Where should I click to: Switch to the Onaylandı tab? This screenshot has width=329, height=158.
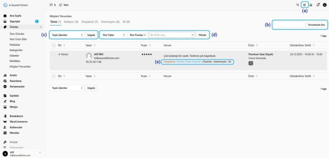pos(89,22)
